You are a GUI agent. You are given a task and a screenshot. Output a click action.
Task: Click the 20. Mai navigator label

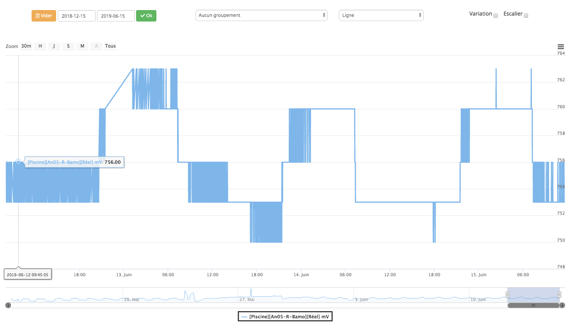pyautogui.click(x=132, y=300)
